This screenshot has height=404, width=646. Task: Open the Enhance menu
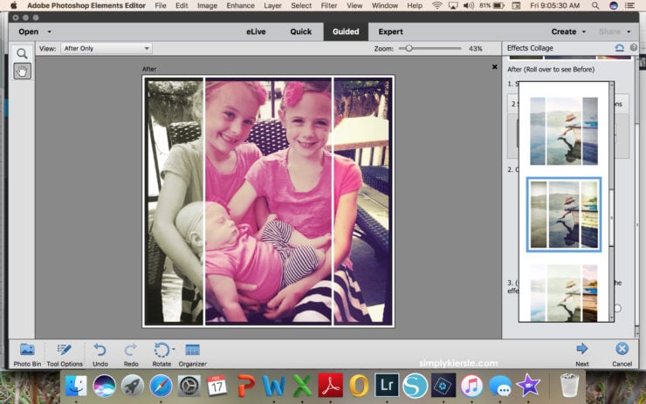coord(239,5)
